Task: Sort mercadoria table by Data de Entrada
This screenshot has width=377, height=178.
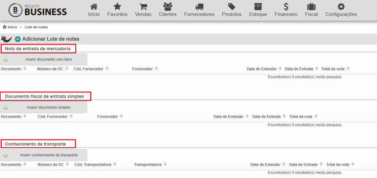Action: [x=301, y=69]
